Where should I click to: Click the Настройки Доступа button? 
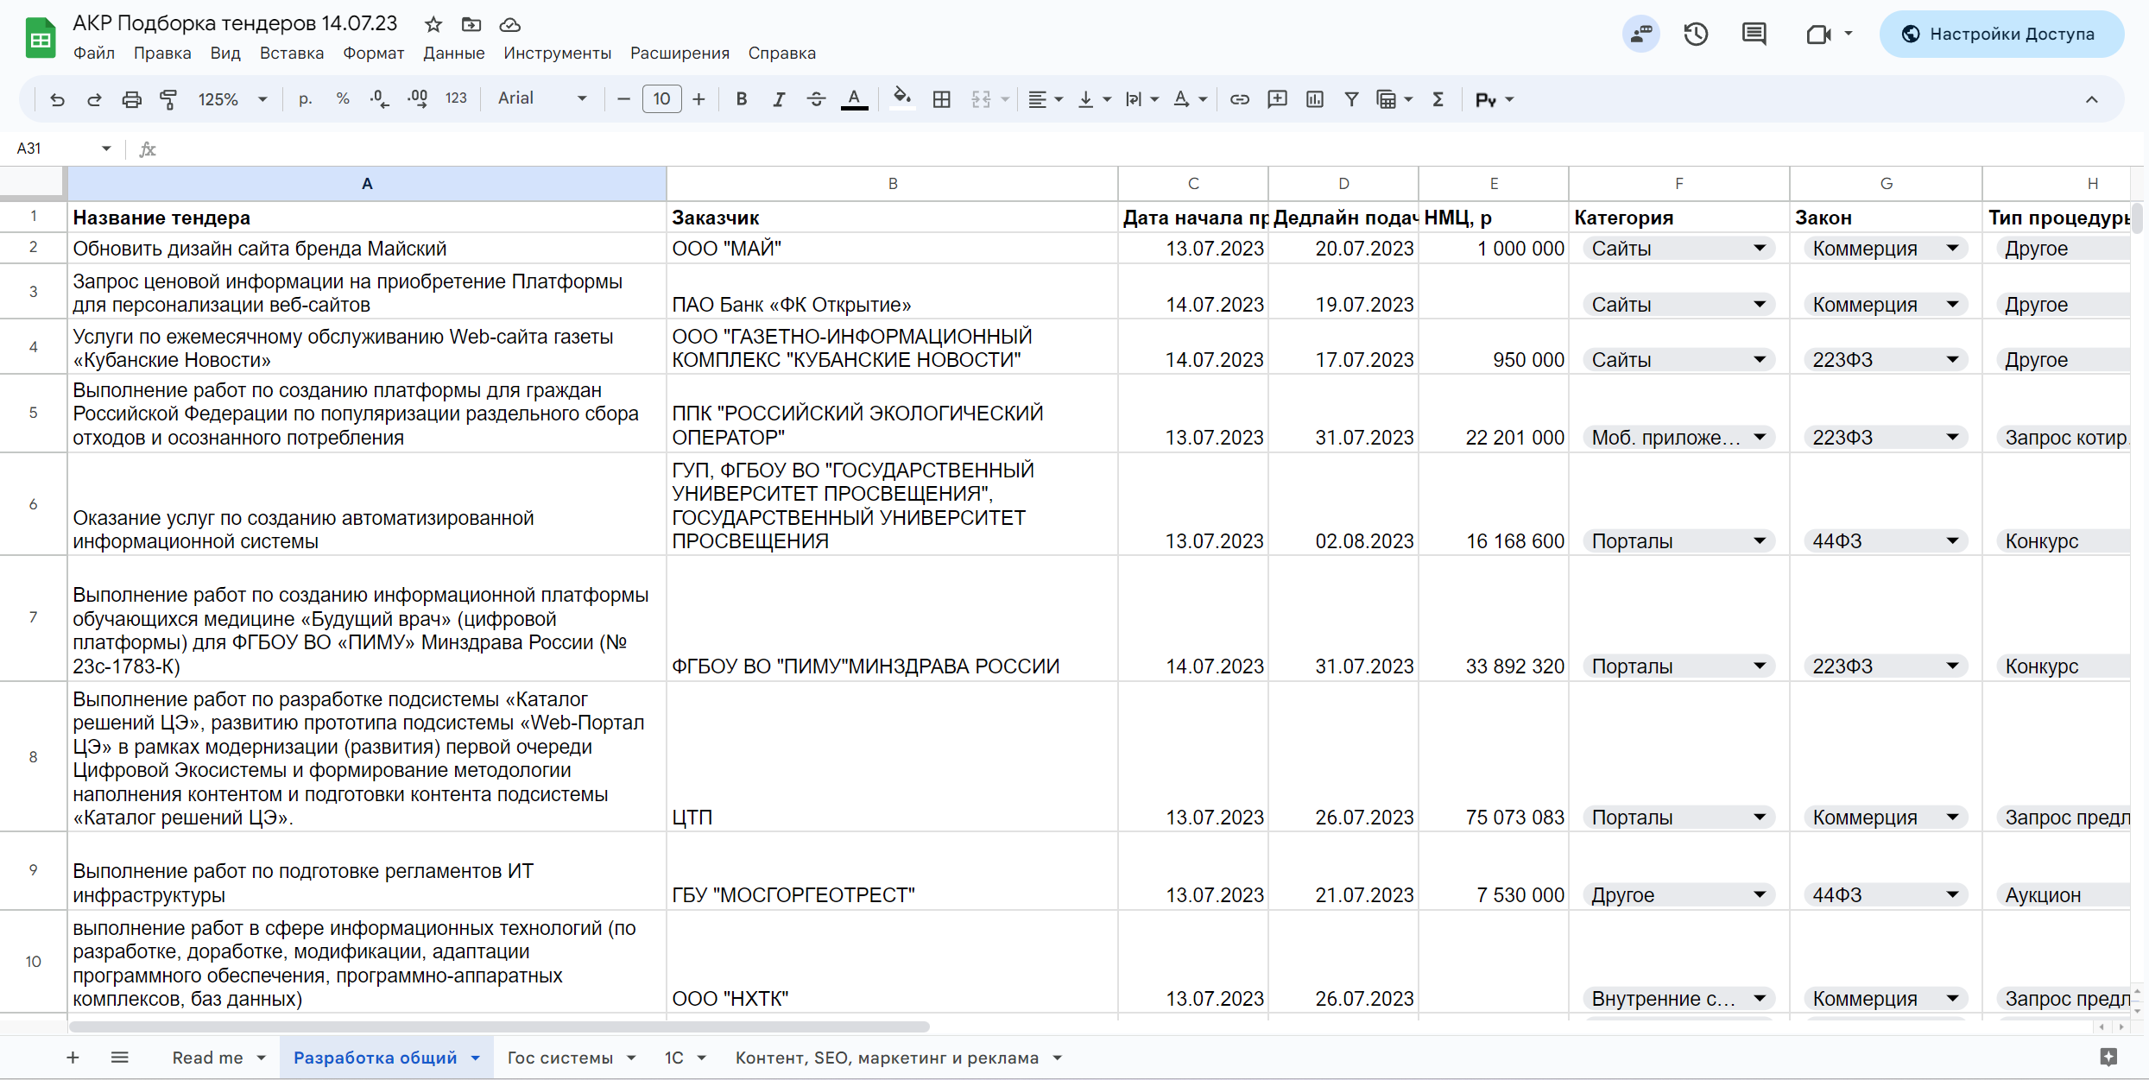coord(2000,35)
